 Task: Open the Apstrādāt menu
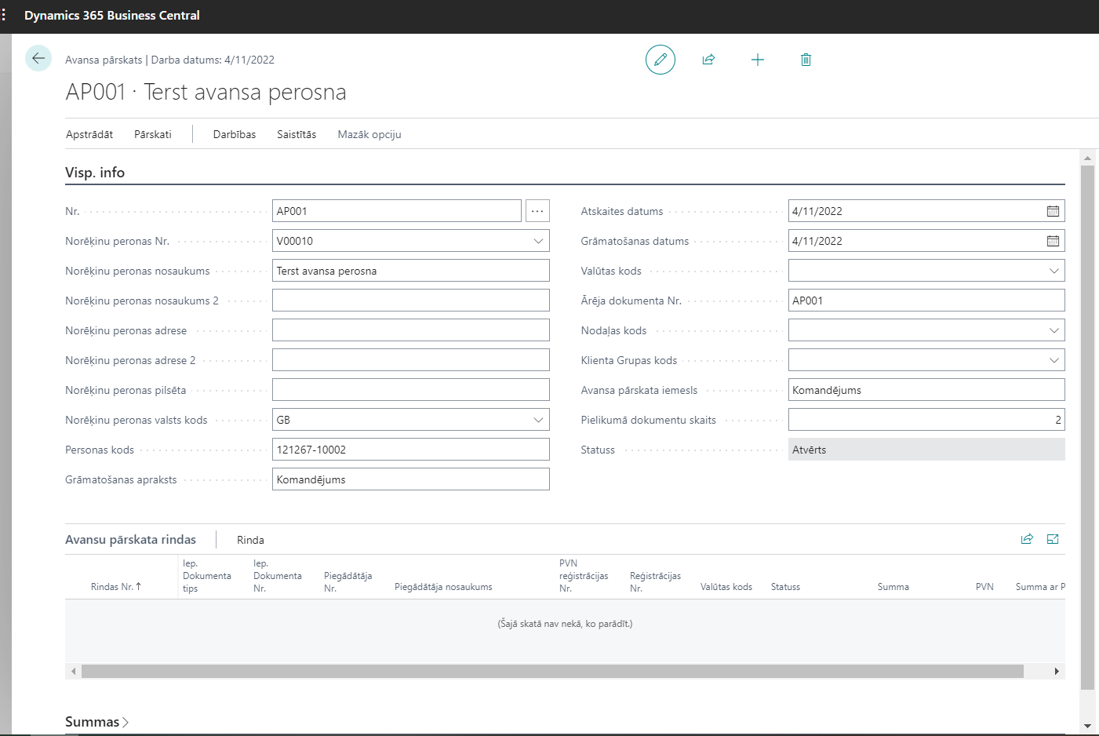point(89,134)
